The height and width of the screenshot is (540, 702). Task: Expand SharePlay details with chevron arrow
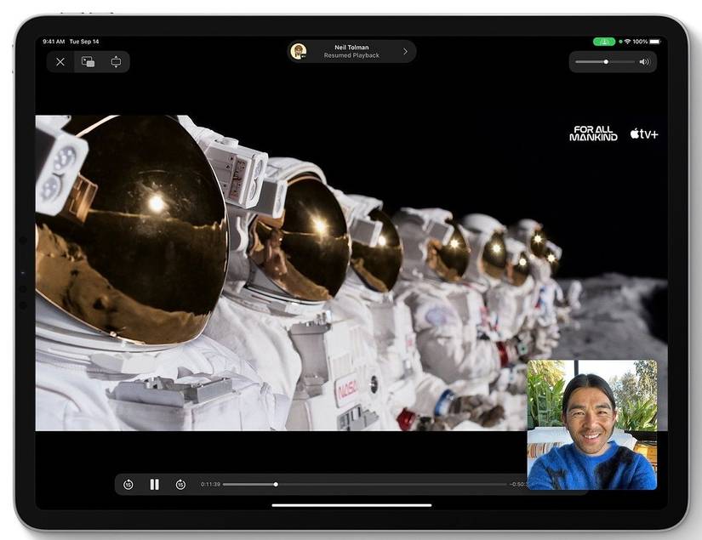tap(405, 52)
